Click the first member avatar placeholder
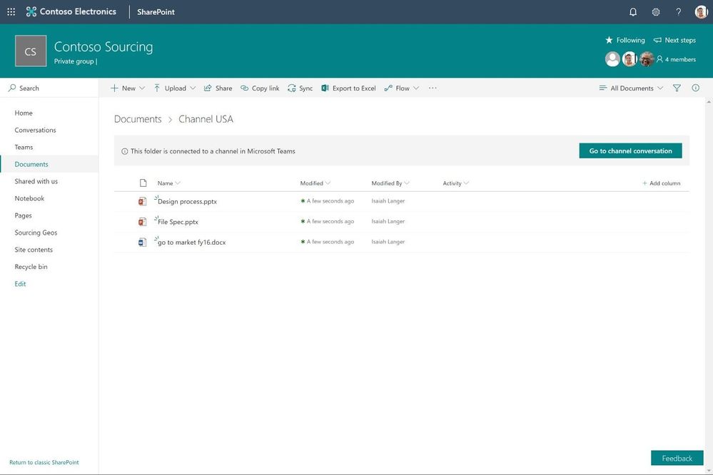 [x=612, y=59]
